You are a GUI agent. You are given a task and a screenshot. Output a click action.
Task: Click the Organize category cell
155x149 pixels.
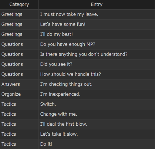coord(19,94)
